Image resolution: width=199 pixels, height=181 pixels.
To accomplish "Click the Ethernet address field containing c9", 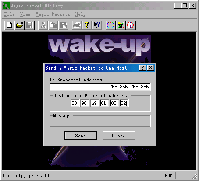I will click(x=95, y=103).
